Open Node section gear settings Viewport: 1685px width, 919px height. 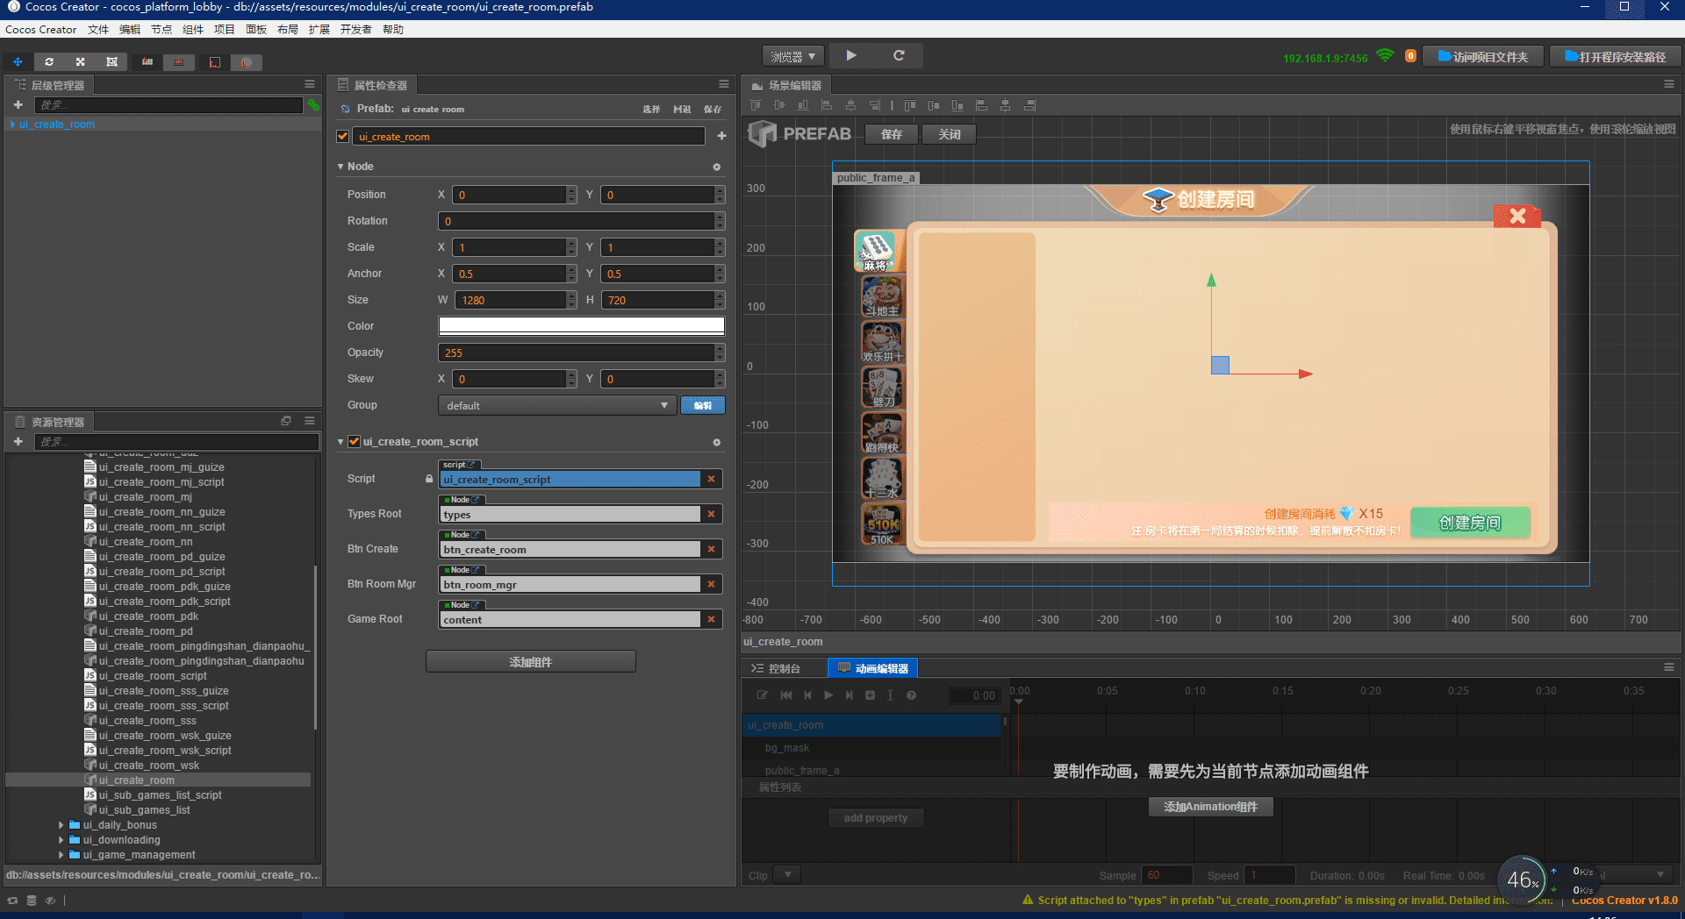point(716,167)
